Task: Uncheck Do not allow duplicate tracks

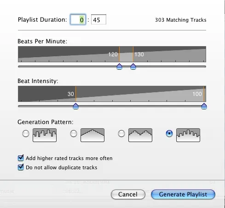Action: coord(21,167)
